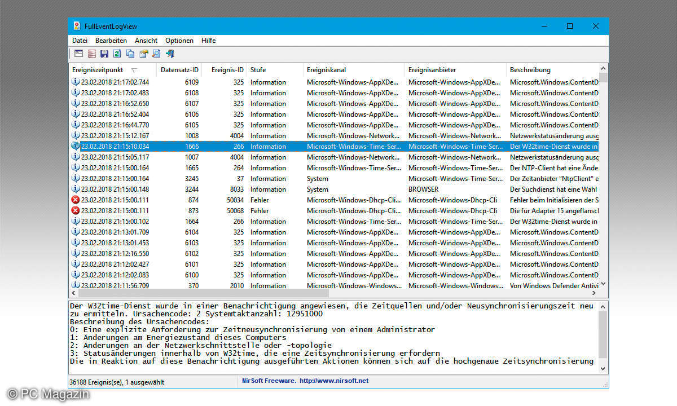
Task: Click the properties toolbar icon
Action: [143, 54]
